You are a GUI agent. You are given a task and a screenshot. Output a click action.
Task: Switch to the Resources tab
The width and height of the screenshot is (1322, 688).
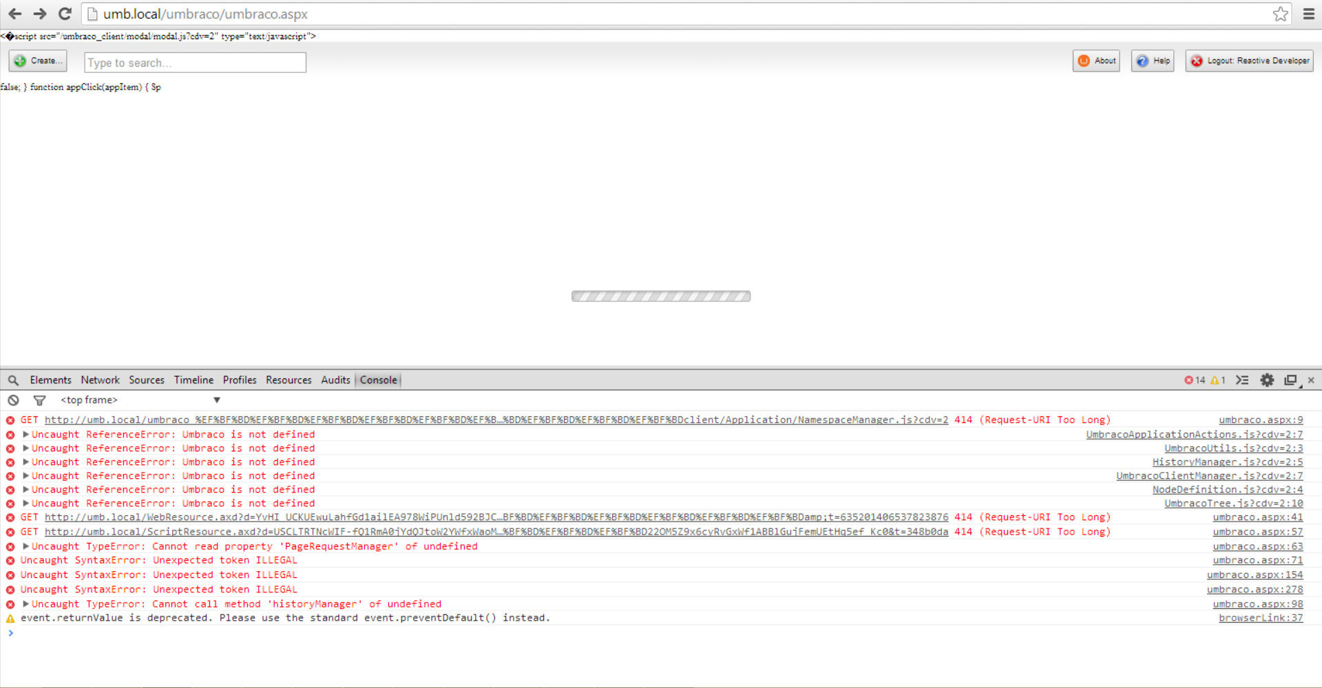[x=288, y=380]
